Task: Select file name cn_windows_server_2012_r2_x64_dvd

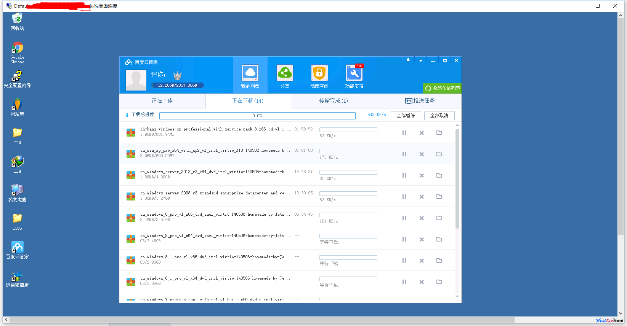Action: pyautogui.click(x=215, y=172)
